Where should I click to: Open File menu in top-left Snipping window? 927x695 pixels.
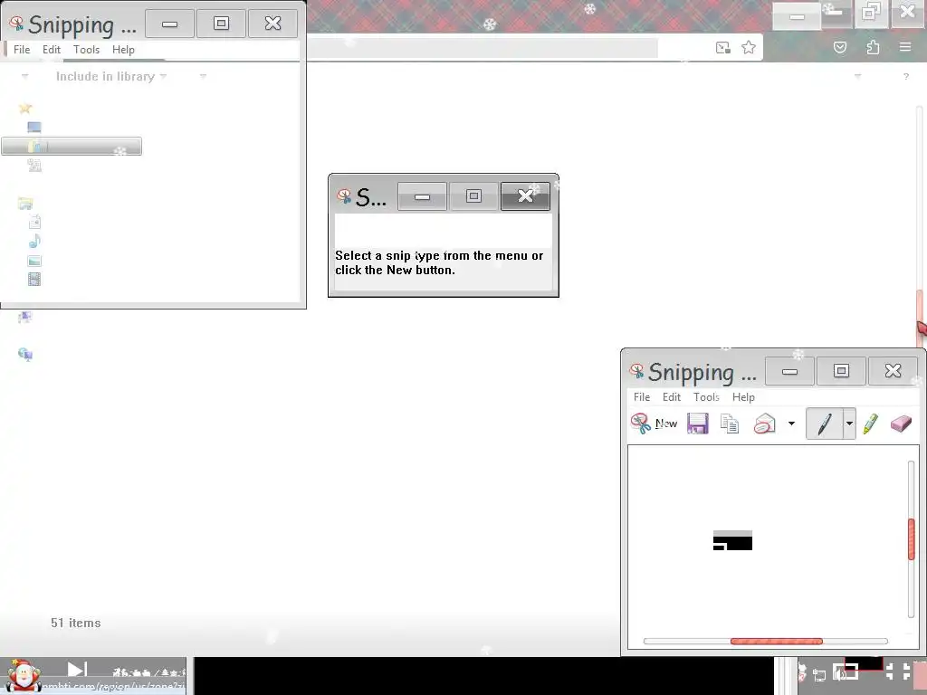click(x=22, y=50)
